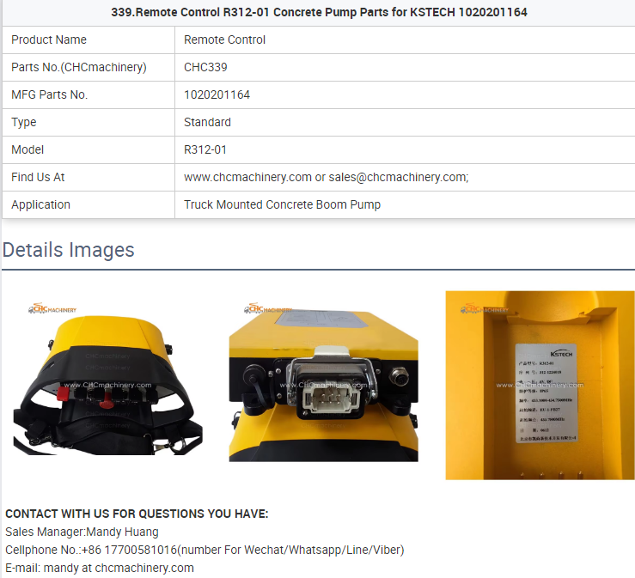Open the yellow KSTECH nameplate photo
Screen dimensions: 635x578
point(540,385)
